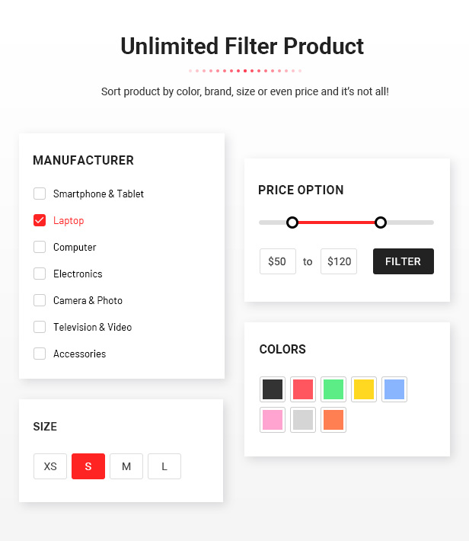The height and width of the screenshot is (541, 469).
Task: Choose size L
Action: tap(164, 466)
